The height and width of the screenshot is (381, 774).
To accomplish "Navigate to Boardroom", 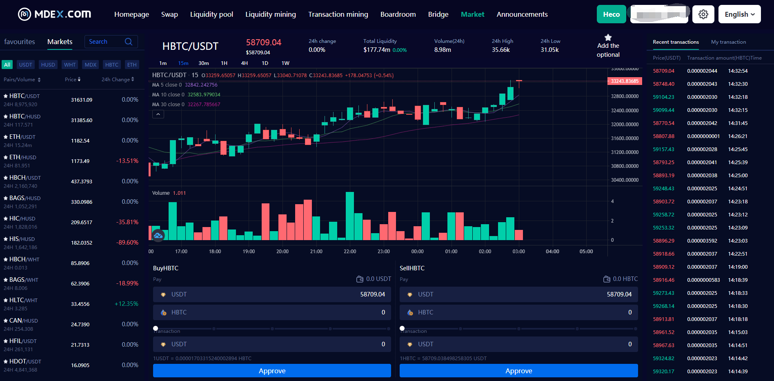I will pyautogui.click(x=398, y=14).
